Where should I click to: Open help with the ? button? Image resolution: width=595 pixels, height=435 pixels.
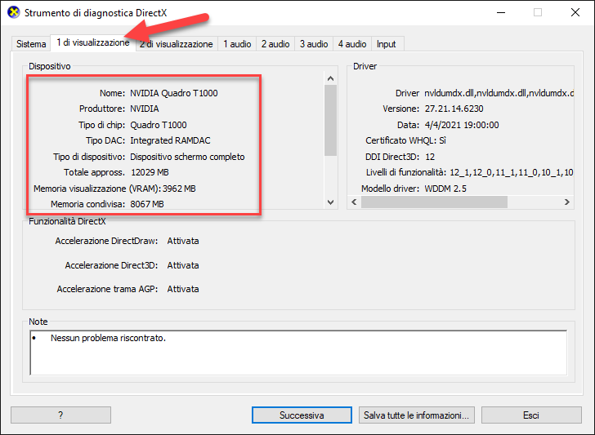coord(60,415)
